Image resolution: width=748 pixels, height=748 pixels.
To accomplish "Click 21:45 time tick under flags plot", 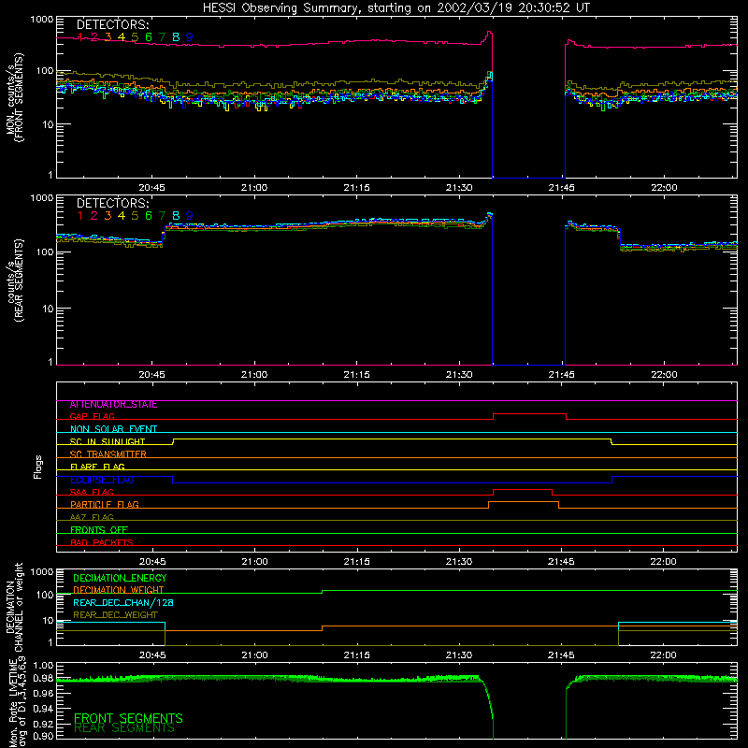I will click(x=562, y=562).
